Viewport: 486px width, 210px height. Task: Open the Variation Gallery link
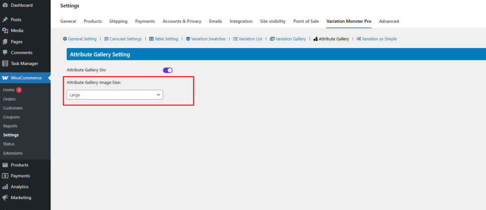coord(288,39)
